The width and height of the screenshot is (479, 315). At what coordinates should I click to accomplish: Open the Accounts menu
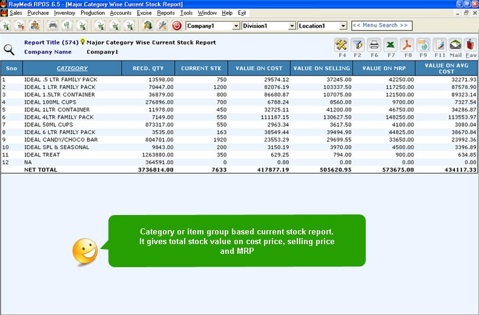pyautogui.click(x=121, y=13)
